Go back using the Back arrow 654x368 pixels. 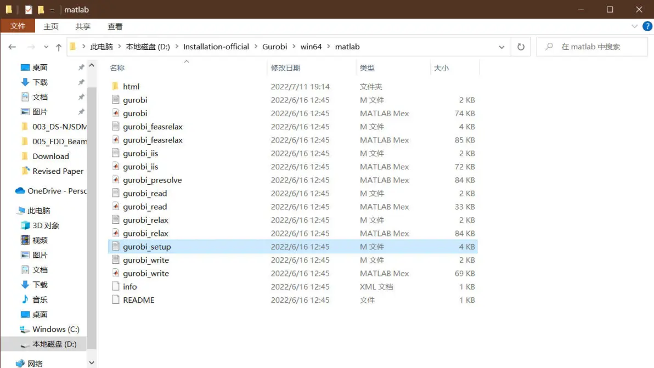tap(12, 47)
